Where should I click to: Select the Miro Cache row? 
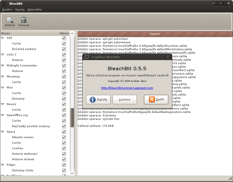(35, 93)
